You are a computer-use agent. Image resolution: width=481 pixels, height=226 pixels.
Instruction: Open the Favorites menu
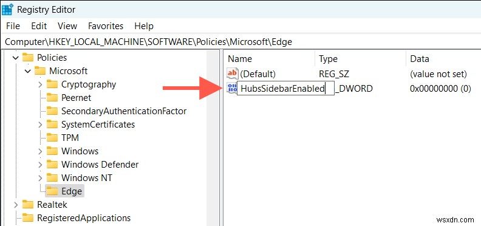tap(106, 26)
